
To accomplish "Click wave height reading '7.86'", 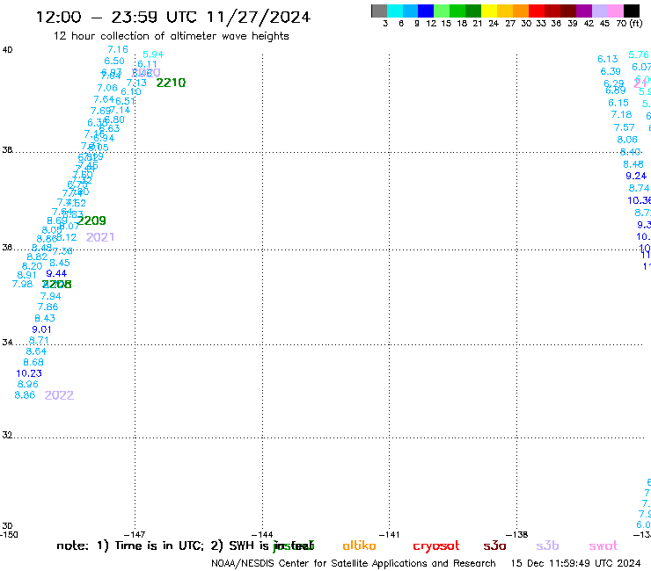I will (x=48, y=307).
